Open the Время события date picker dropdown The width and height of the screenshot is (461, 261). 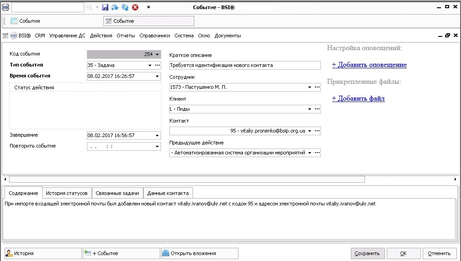pos(157,76)
